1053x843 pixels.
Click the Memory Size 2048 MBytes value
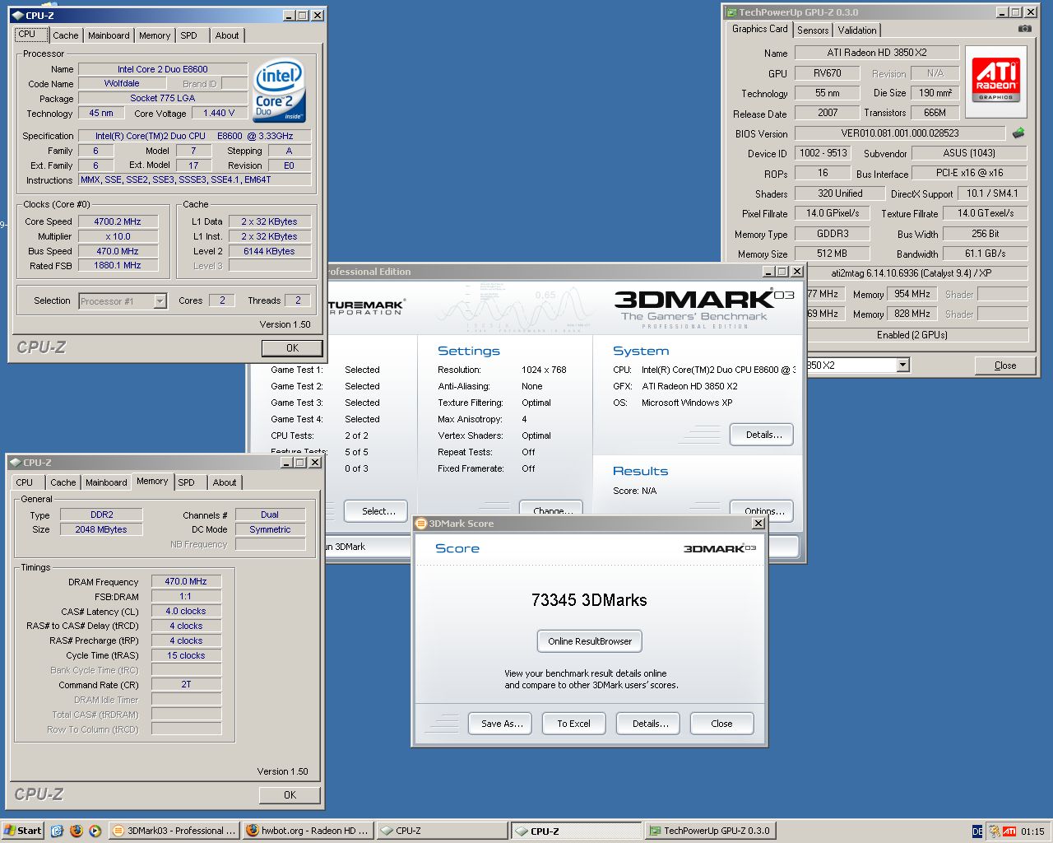click(x=101, y=529)
